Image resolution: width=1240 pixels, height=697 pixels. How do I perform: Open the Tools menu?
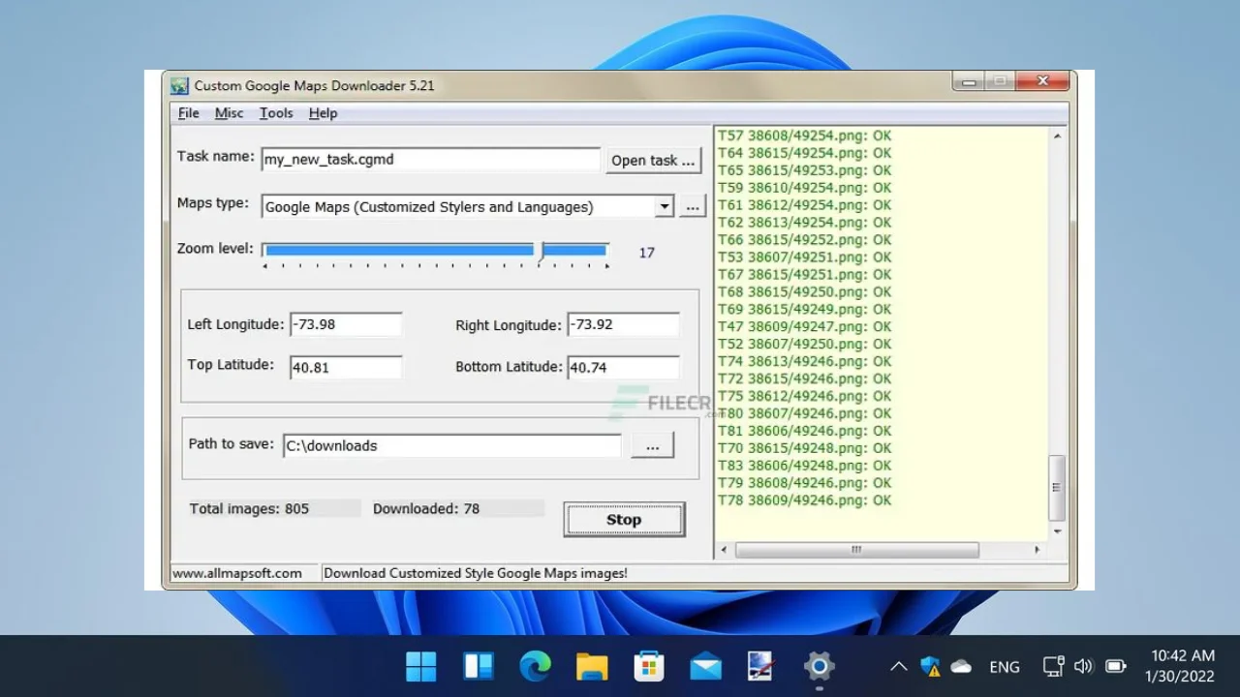(276, 113)
